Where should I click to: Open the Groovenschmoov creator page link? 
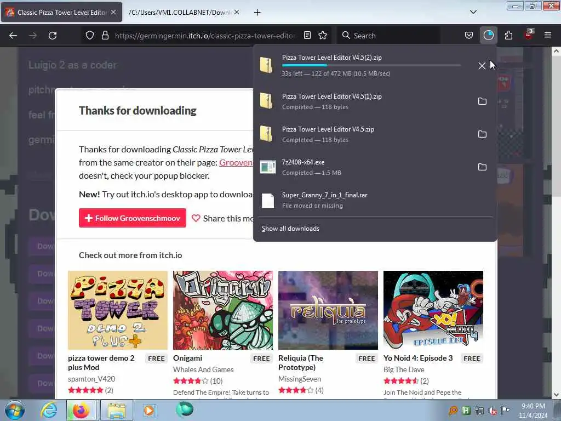tap(236, 162)
